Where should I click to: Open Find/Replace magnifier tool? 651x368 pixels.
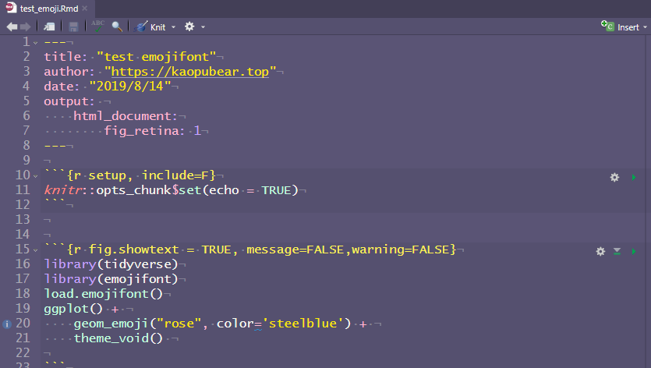pos(117,27)
